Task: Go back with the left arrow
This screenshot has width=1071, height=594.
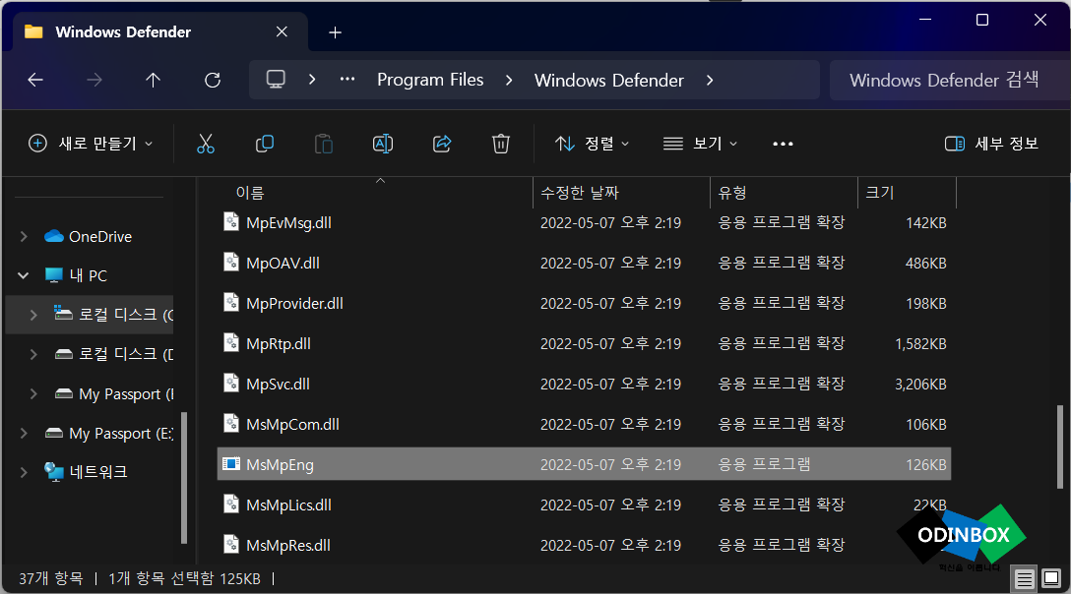Action: point(35,80)
